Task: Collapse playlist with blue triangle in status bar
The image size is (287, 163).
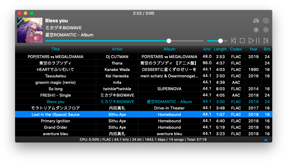Action: pyautogui.click(x=266, y=140)
